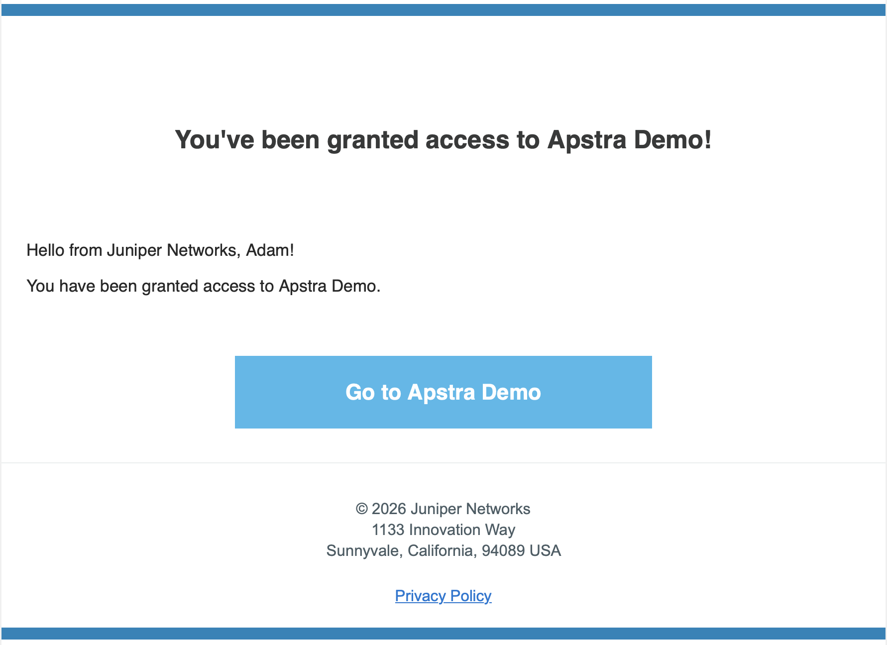887x645 pixels.
Task: Click the copyright symbol in the footer
Action: pyautogui.click(x=361, y=509)
